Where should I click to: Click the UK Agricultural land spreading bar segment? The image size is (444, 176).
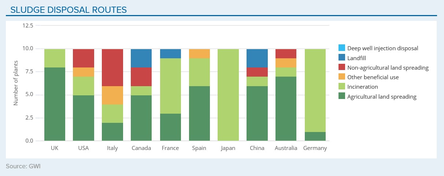[x=55, y=104]
